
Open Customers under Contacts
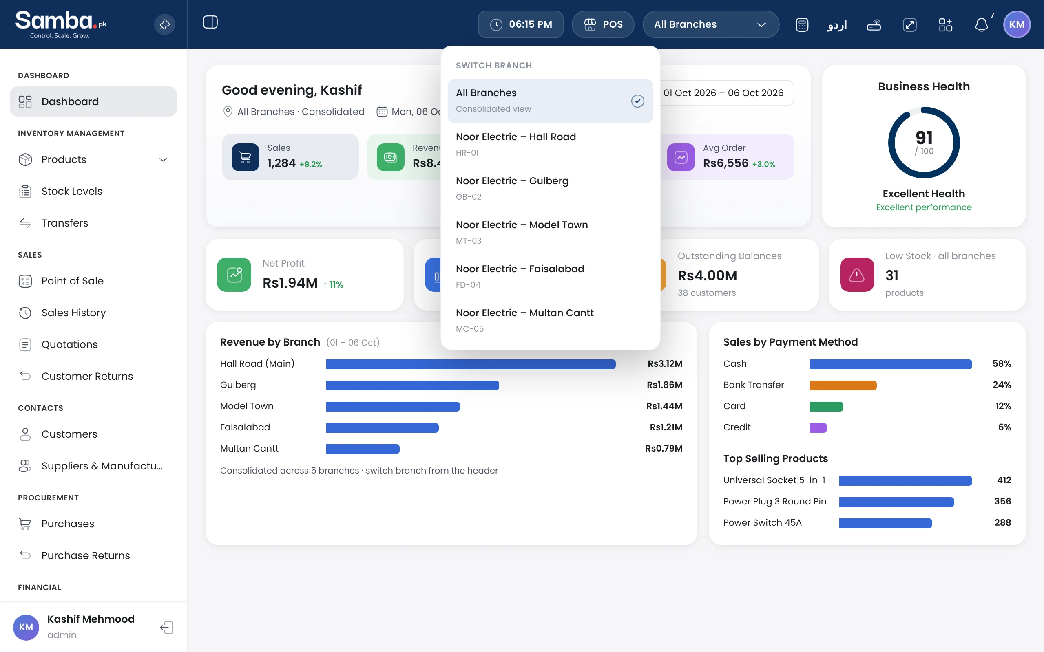point(93,434)
